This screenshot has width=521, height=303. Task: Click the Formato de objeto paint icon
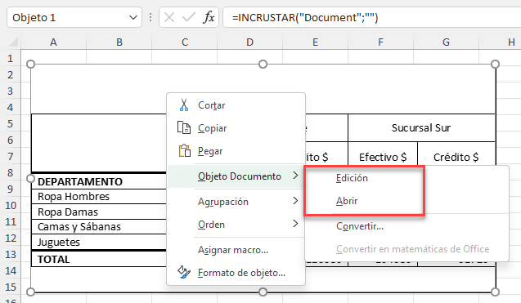(184, 273)
